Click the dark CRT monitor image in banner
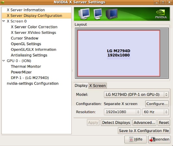 (x=111, y=14)
